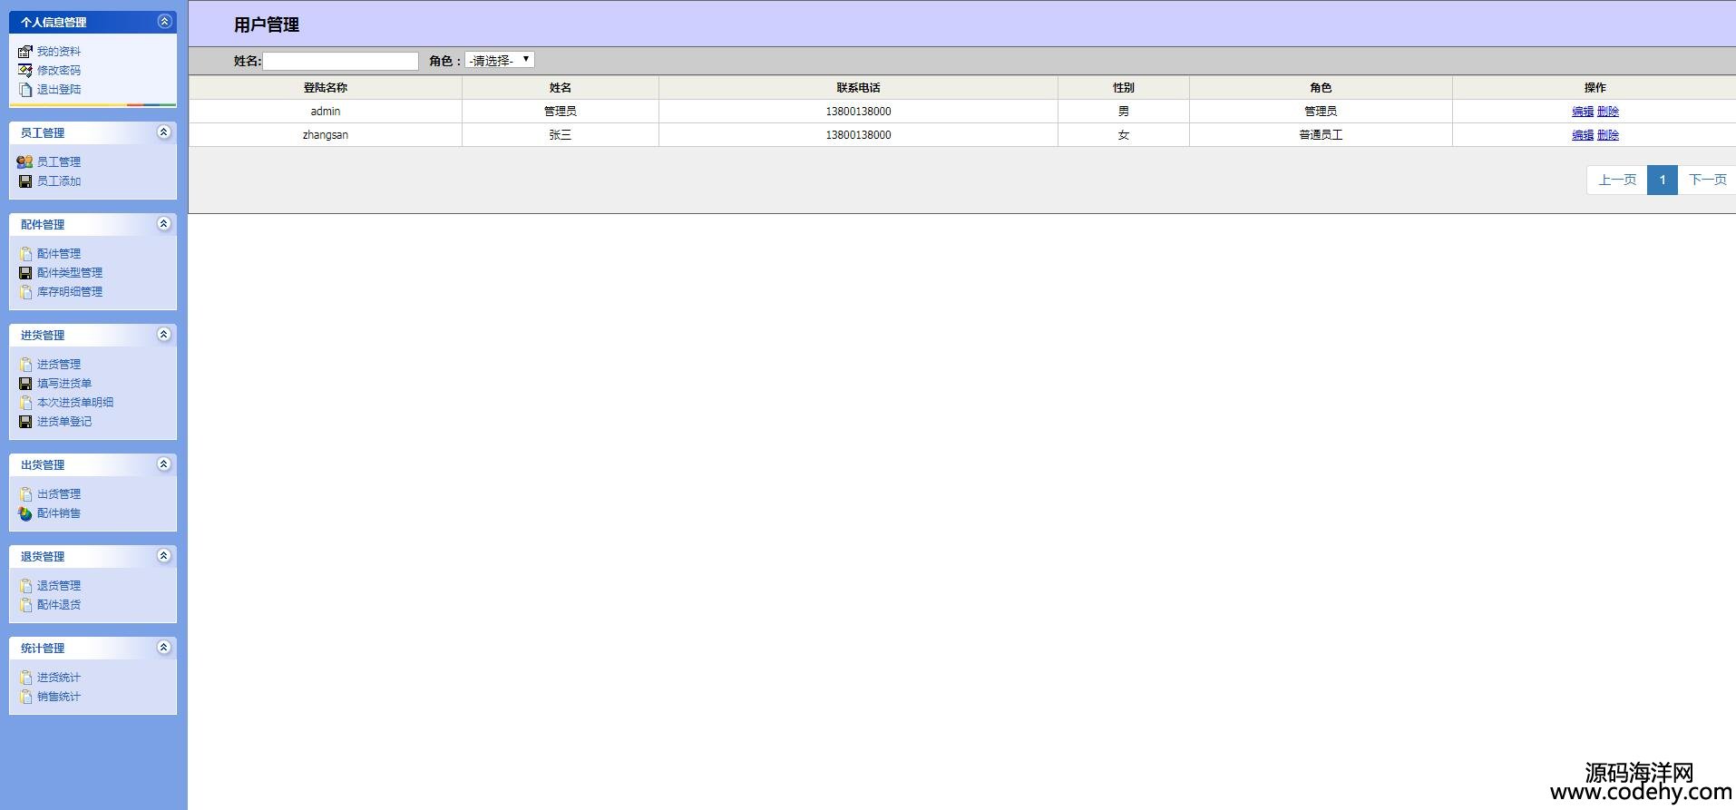Image resolution: width=1736 pixels, height=810 pixels.
Task: Go to 下一页 next page
Action: 1707,180
